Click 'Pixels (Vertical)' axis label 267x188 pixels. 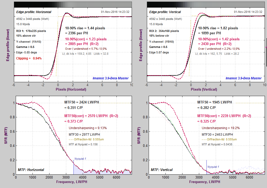tap(204, 89)
